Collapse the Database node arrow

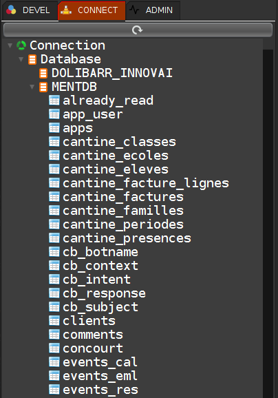click(x=21, y=59)
